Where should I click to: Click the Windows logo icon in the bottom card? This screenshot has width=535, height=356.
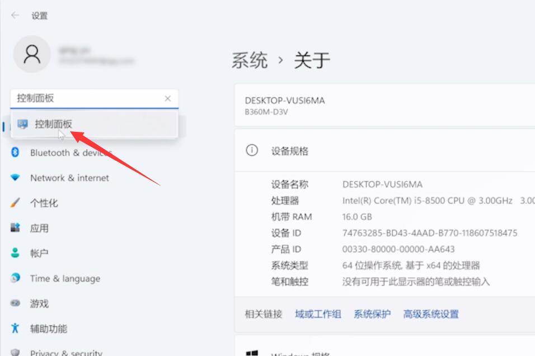click(252, 353)
